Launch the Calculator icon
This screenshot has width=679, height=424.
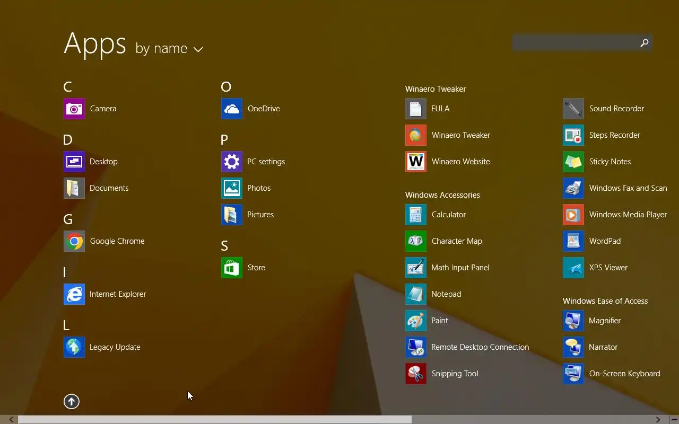pyautogui.click(x=416, y=215)
